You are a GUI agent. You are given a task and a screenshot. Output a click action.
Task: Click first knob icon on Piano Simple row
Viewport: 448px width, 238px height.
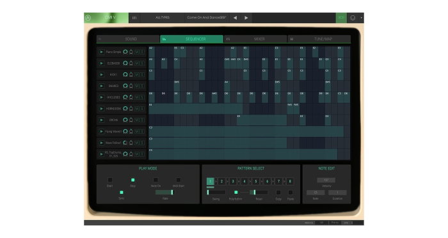click(125, 52)
